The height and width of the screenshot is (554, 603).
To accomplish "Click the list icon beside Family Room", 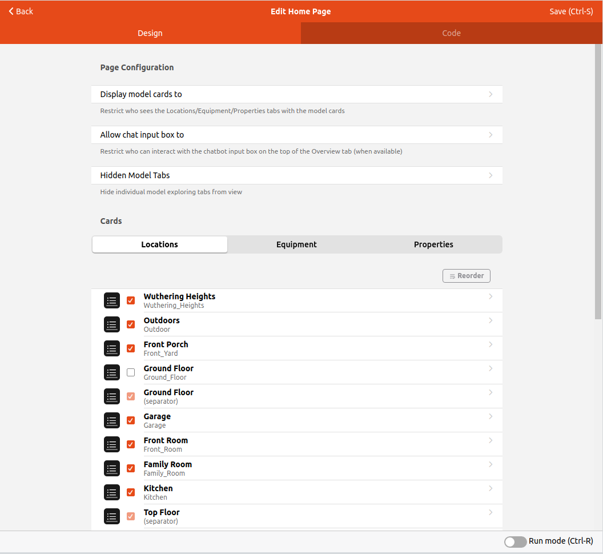I will 111,468.
